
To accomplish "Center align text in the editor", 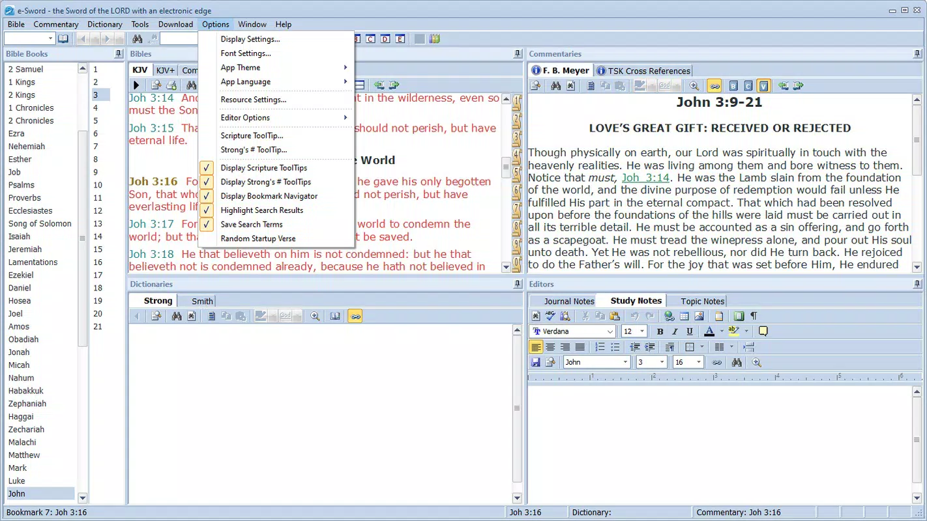I will pos(550,347).
